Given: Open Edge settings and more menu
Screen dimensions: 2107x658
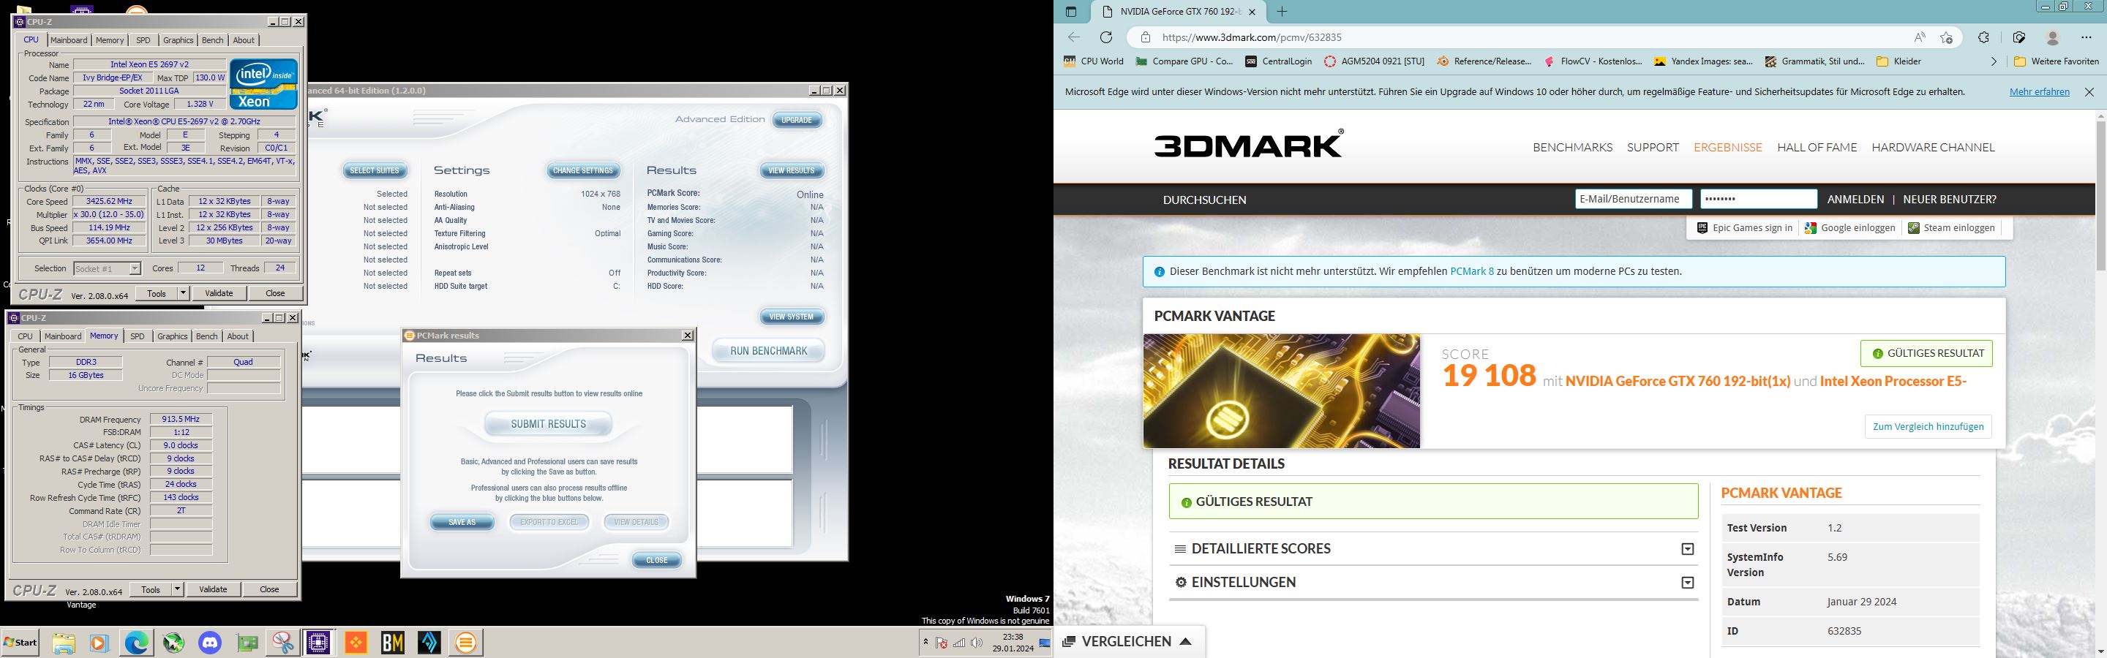Looking at the screenshot, I should click(x=2086, y=37).
